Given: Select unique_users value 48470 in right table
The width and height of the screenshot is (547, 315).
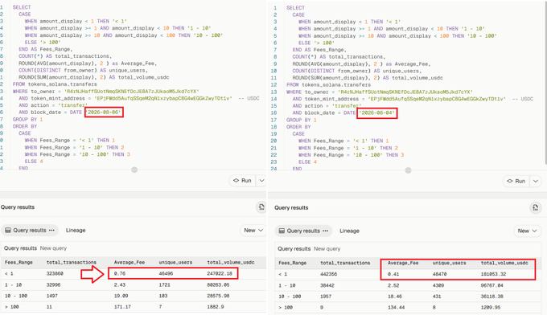Looking at the screenshot, I should coord(439,274).
